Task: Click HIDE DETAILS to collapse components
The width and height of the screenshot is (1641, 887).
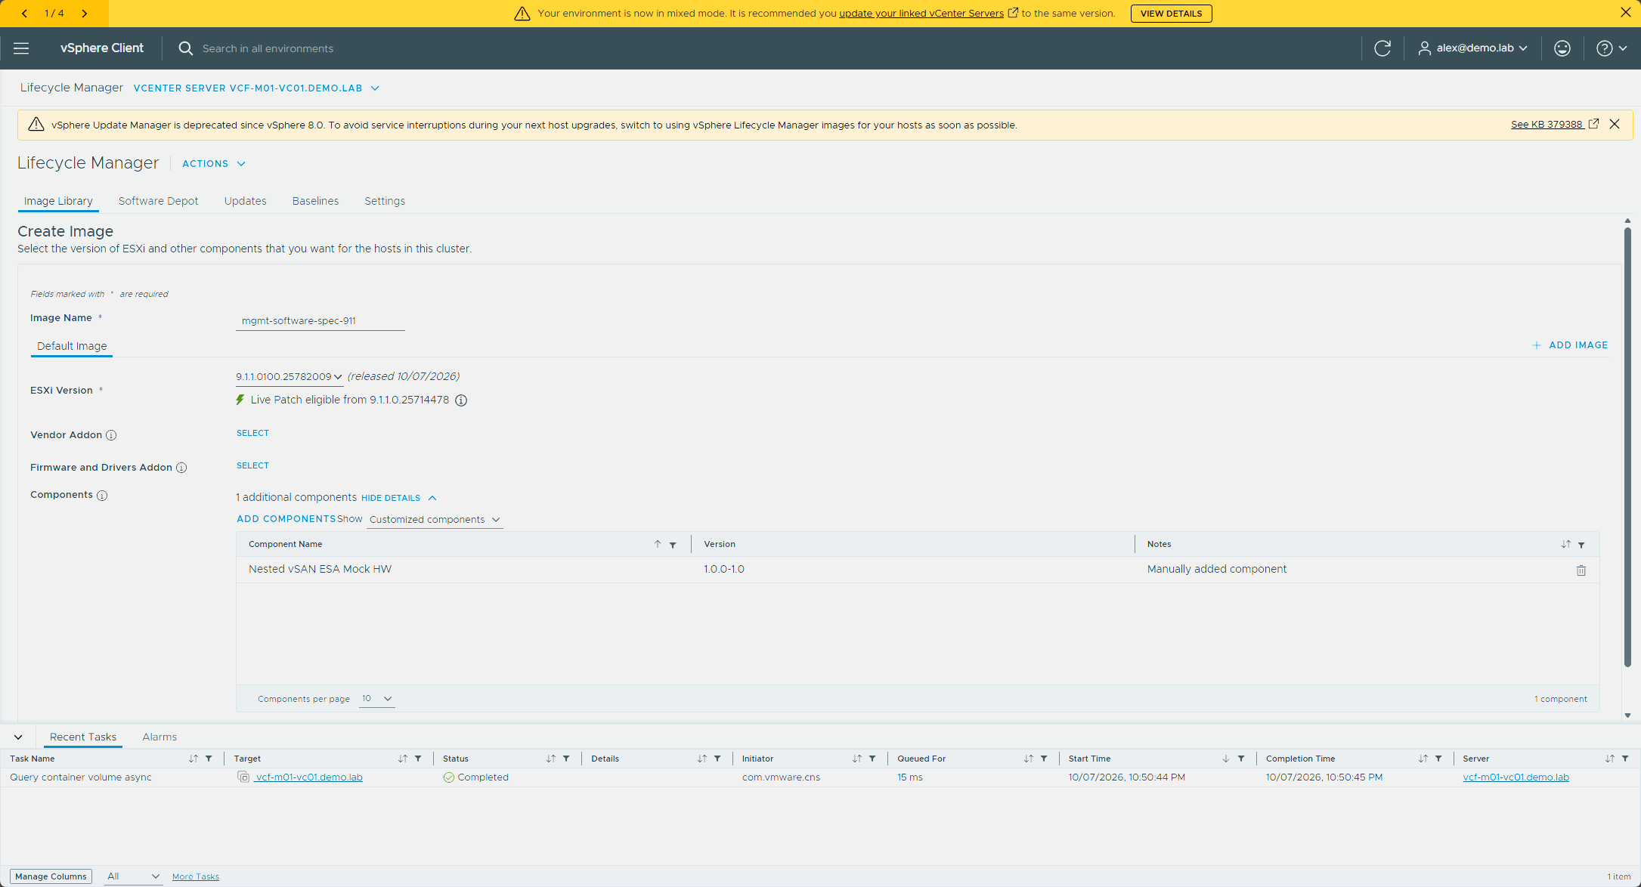Action: [399, 498]
